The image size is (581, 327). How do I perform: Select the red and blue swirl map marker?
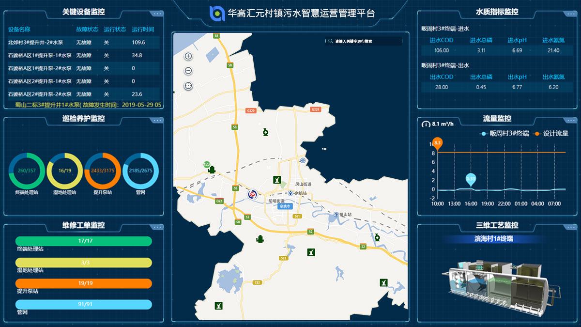[253, 194]
